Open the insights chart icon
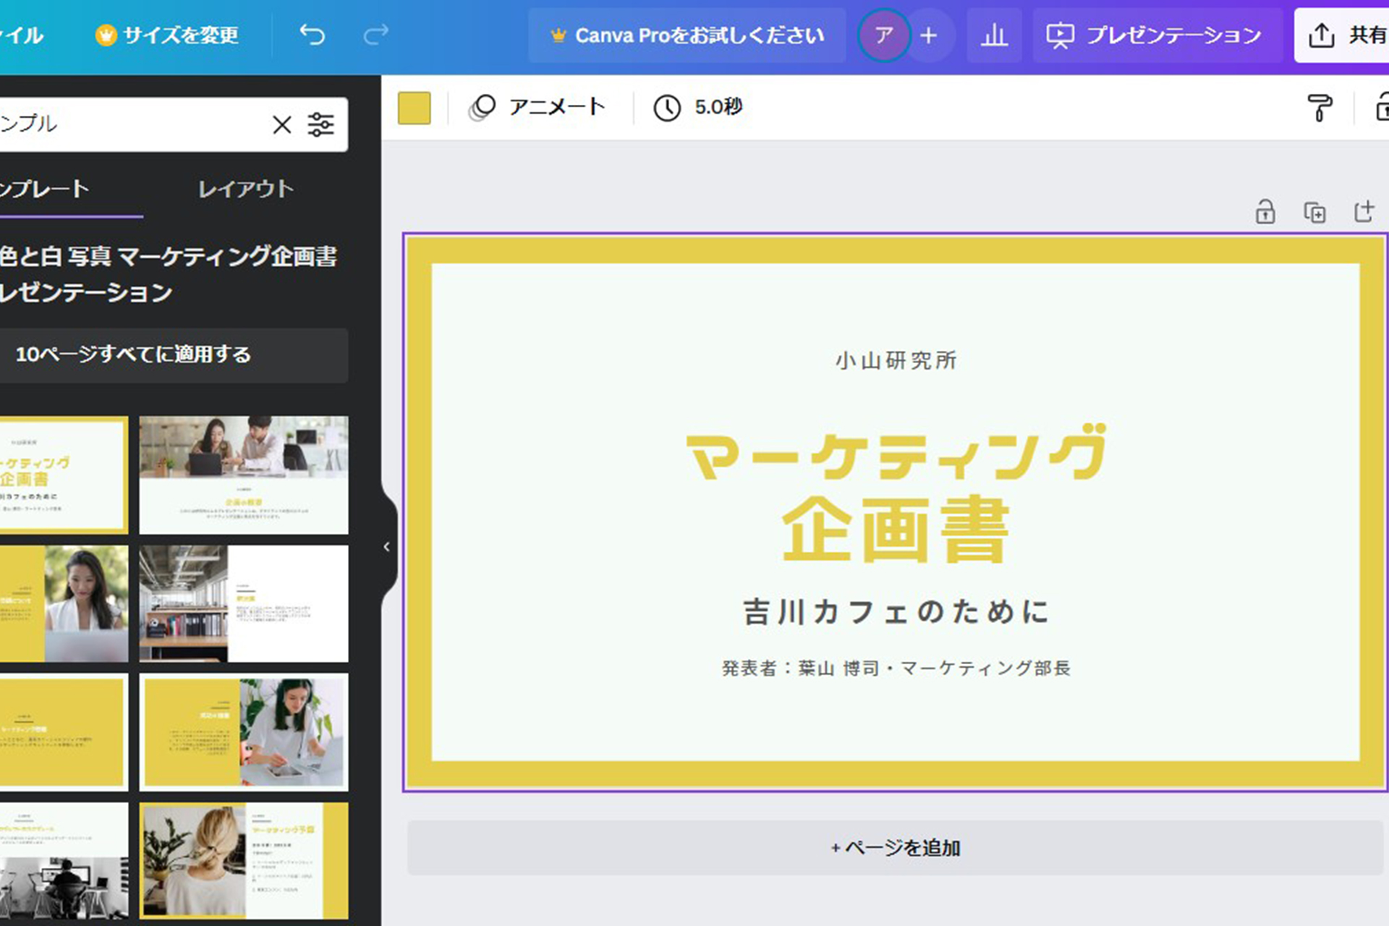This screenshot has width=1389, height=926. pos(994,35)
